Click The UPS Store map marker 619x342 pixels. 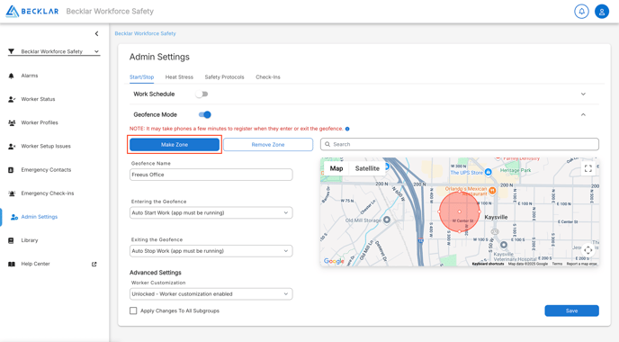tap(488, 172)
